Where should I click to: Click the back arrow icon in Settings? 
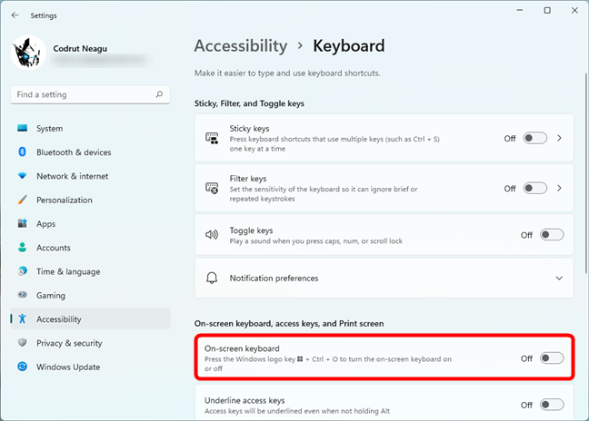(15, 15)
